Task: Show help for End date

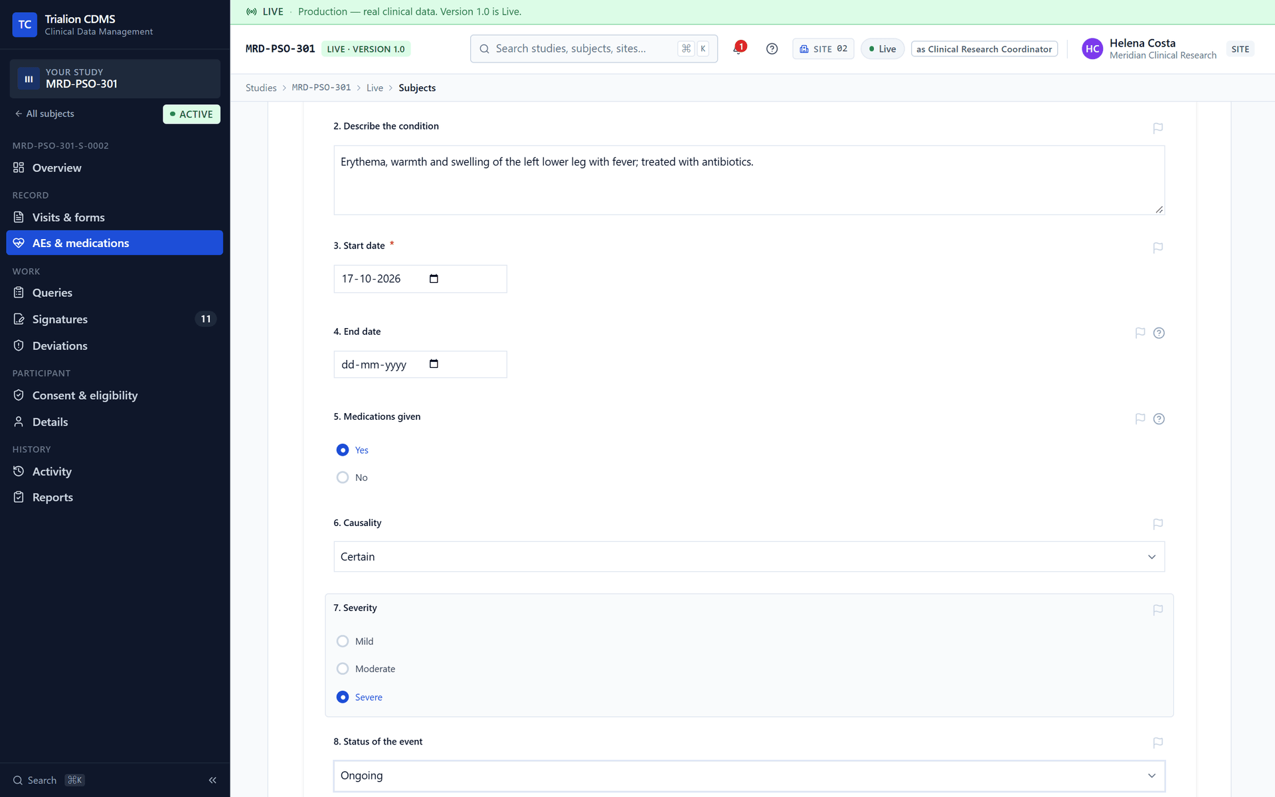Action: (x=1159, y=333)
